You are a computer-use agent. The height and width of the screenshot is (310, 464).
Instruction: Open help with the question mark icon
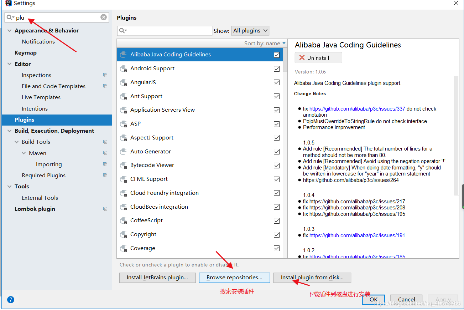coord(11,300)
